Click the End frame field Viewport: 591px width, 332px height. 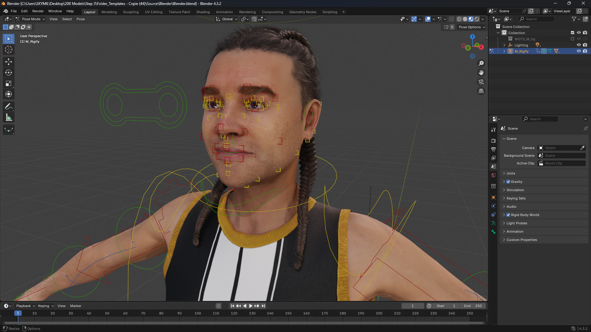pos(473,306)
